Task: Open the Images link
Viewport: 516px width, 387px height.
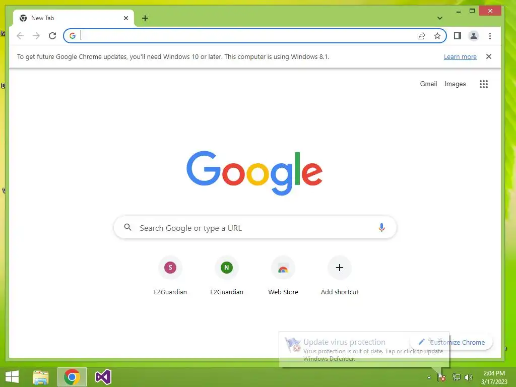Action: coord(455,84)
